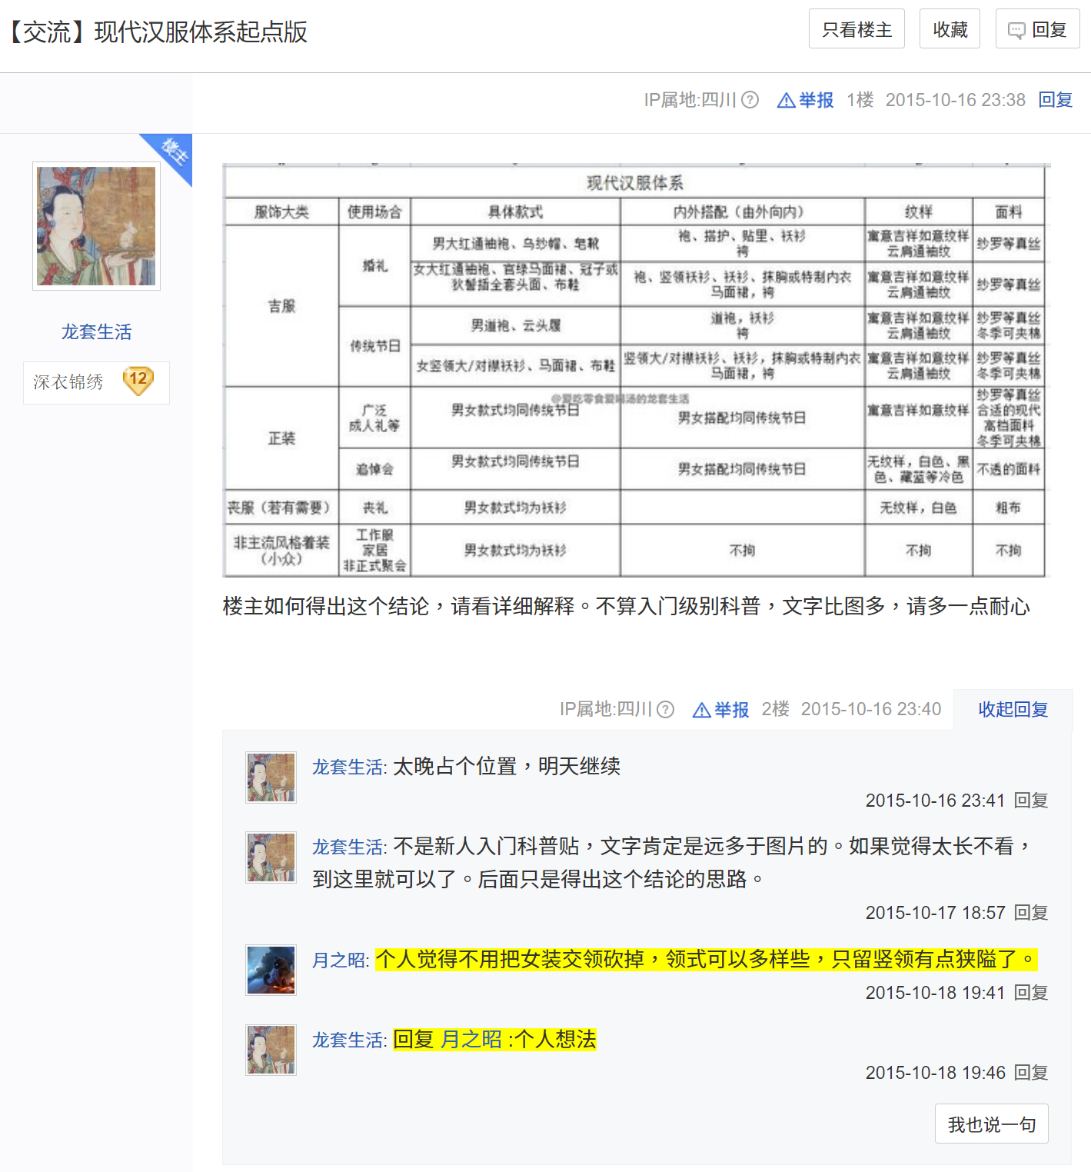Report floor 2 post via 举报
This screenshot has height=1172, width=1091.
721,709
